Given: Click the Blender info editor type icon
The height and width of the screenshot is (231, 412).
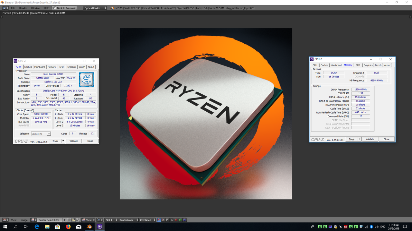Looking at the screenshot, I should 5,8.
